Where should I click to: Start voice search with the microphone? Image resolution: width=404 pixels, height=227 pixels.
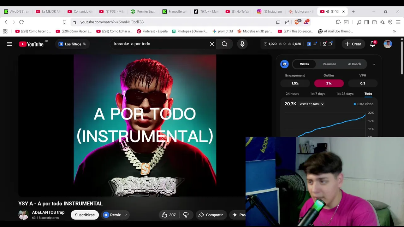242,44
